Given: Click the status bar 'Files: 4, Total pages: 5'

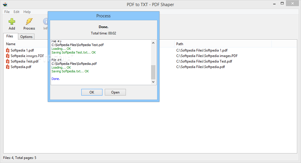Looking at the screenshot, I should 20,158.
